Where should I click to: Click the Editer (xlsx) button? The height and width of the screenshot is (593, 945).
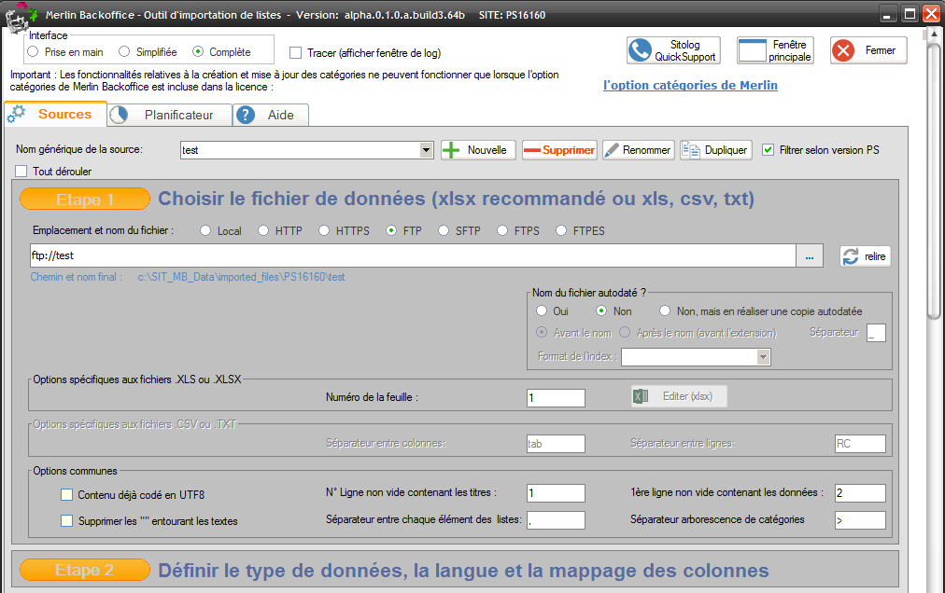(x=679, y=396)
